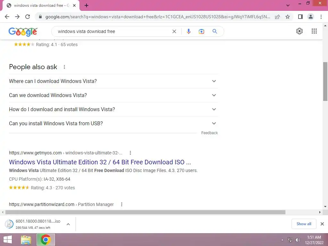Viewport: 328px width, 246px height.
Task: Click the horizontal scrollbar right arrow
Action: (320, 212)
